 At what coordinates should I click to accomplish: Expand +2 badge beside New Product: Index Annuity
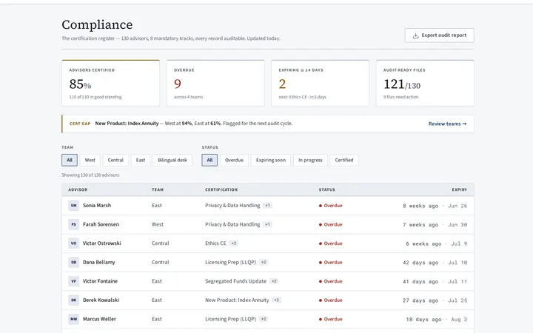tap(276, 300)
